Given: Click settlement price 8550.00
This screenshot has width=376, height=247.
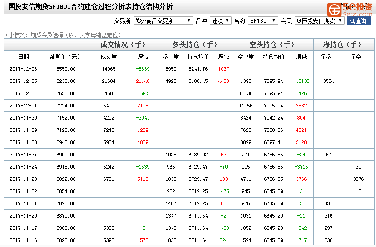Looking at the screenshot, I should (x=66, y=69).
